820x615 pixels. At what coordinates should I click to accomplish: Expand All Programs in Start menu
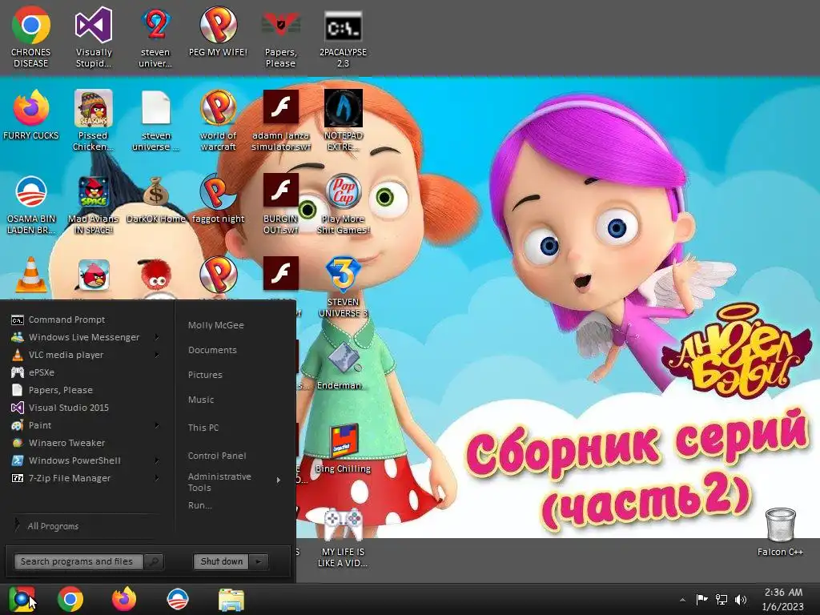53,526
